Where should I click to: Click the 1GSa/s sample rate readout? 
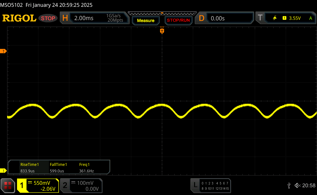[x=113, y=16]
